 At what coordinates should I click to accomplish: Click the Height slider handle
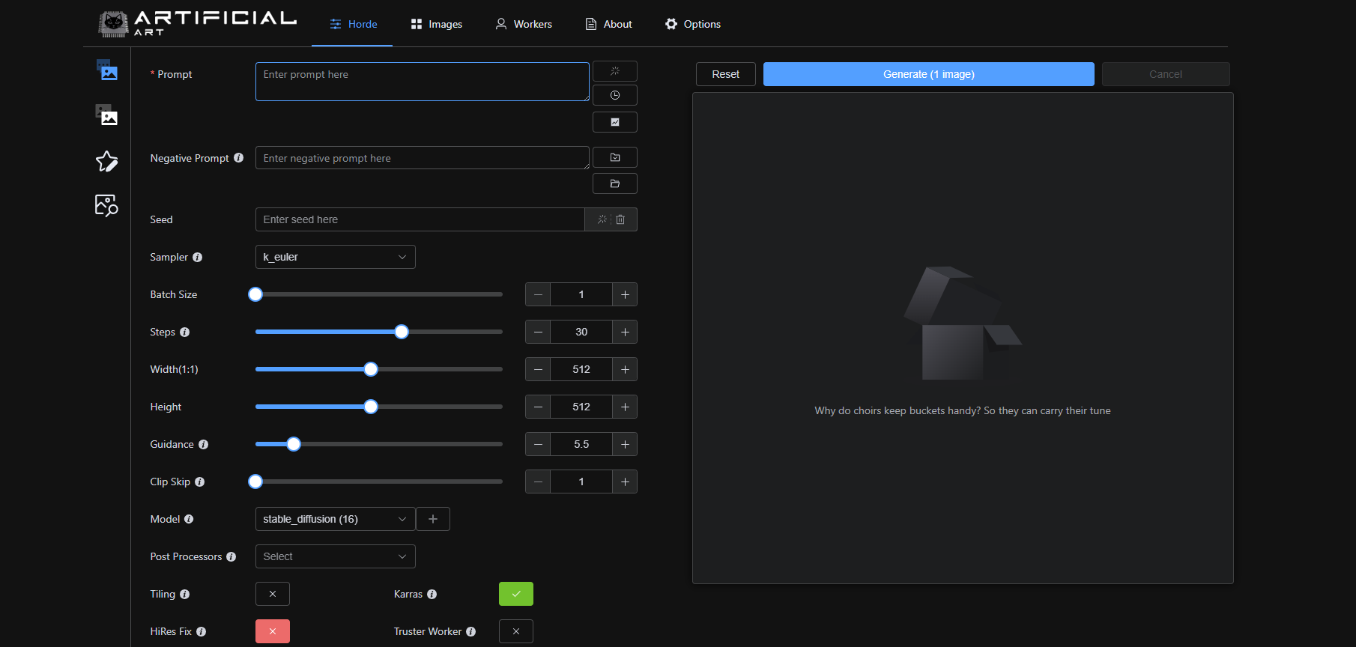(371, 407)
